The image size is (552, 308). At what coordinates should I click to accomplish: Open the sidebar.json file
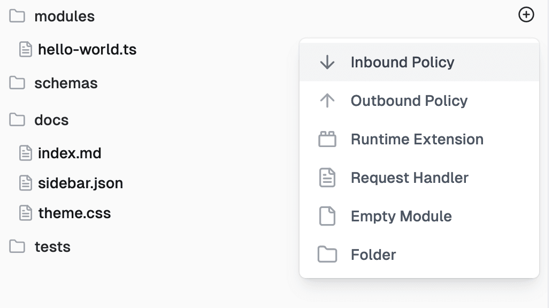80,183
